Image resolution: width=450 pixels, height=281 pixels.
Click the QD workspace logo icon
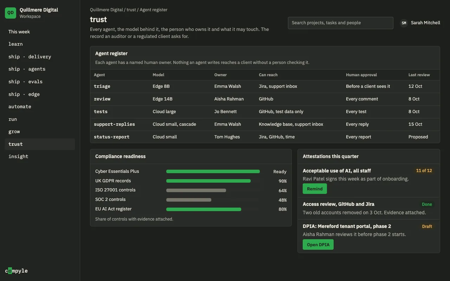pos(11,13)
